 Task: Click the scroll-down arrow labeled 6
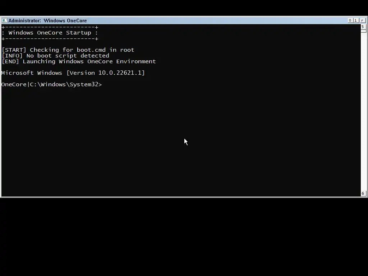tap(363, 194)
